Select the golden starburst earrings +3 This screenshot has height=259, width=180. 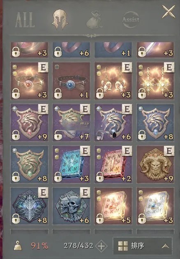coord(155,81)
